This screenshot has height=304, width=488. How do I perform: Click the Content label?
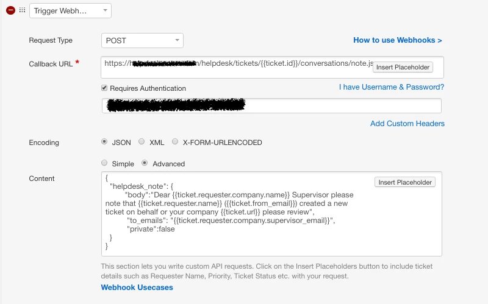(x=41, y=179)
